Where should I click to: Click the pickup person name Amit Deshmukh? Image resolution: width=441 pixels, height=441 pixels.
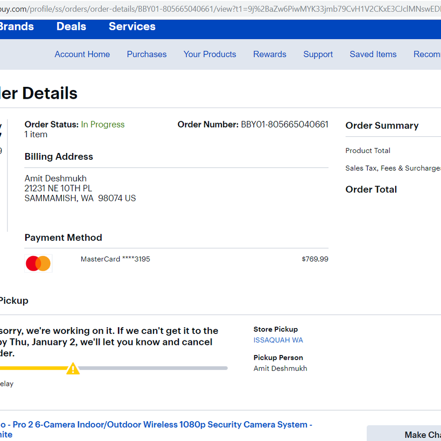[280, 368]
